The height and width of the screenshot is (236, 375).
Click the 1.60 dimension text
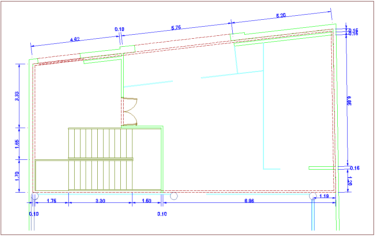(x=146, y=201)
